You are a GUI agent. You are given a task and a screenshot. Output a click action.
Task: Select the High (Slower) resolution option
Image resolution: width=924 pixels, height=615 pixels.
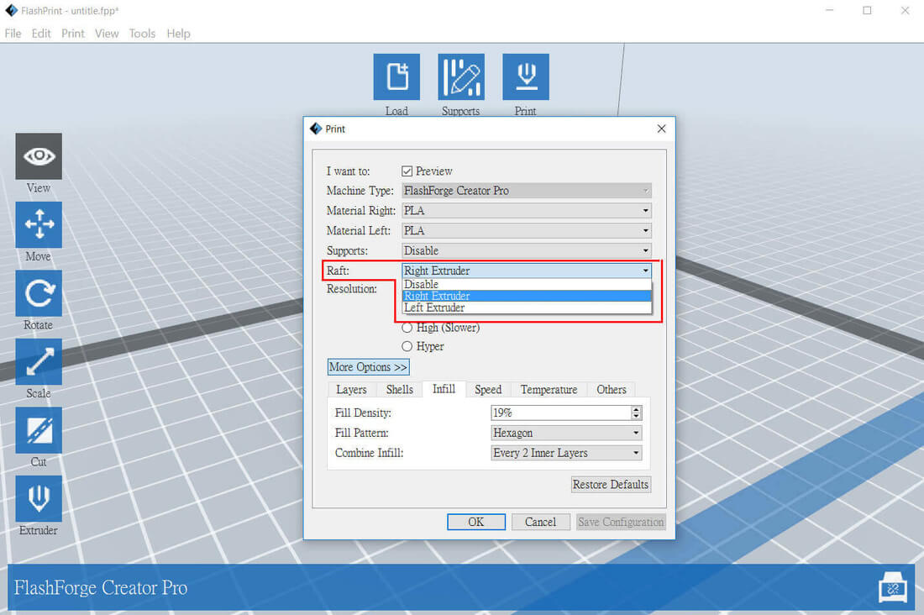pos(407,328)
